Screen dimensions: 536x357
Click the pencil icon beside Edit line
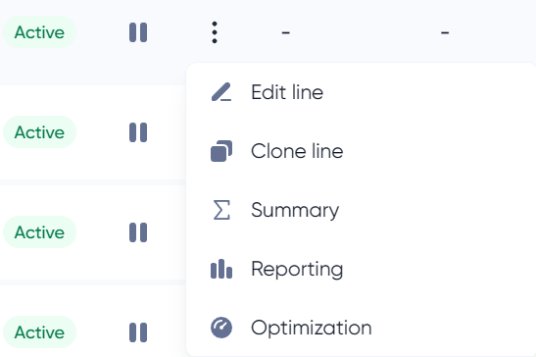(221, 92)
